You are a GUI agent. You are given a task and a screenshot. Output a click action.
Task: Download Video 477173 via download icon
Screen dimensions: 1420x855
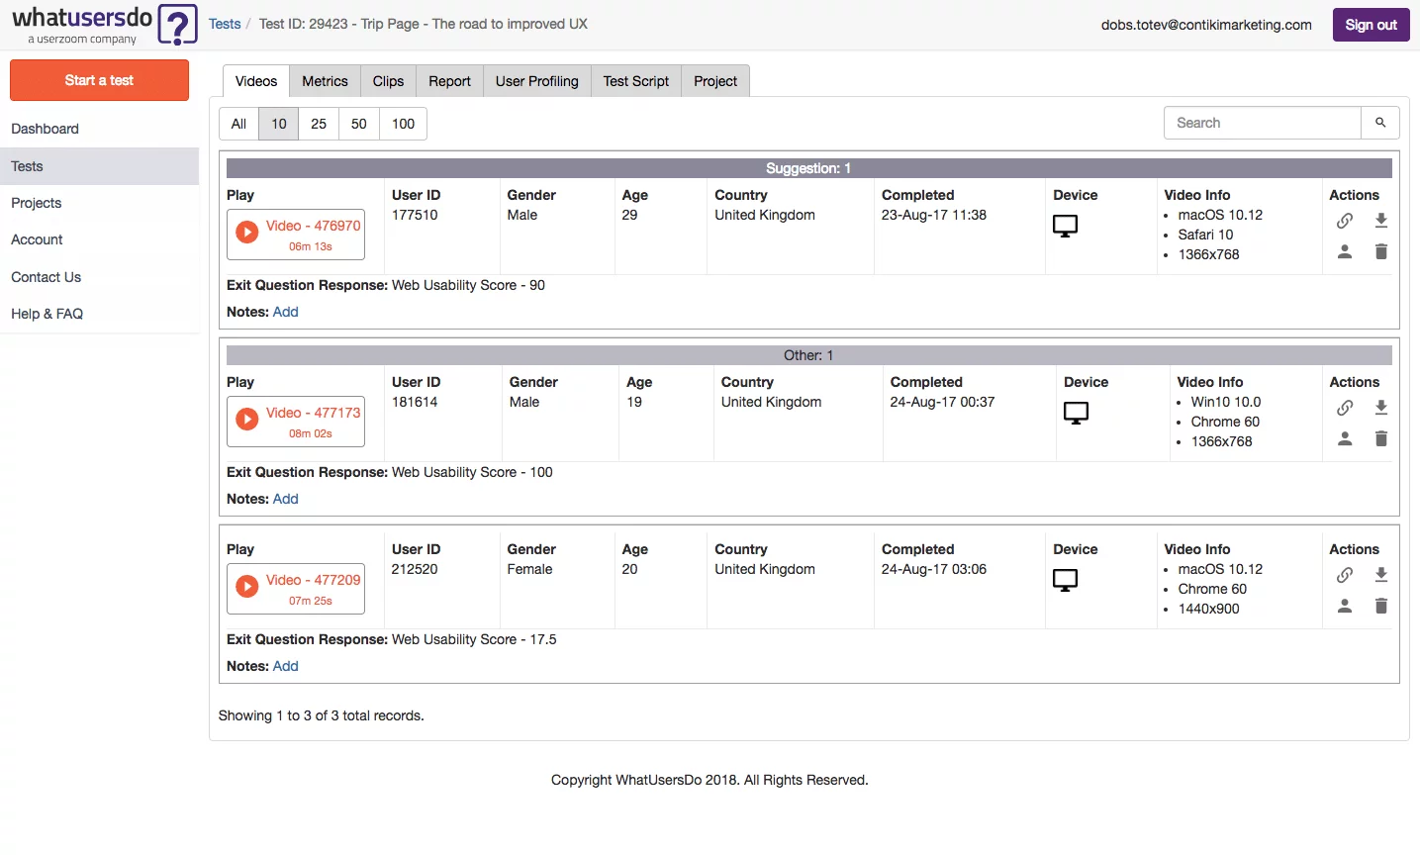[x=1381, y=408]
